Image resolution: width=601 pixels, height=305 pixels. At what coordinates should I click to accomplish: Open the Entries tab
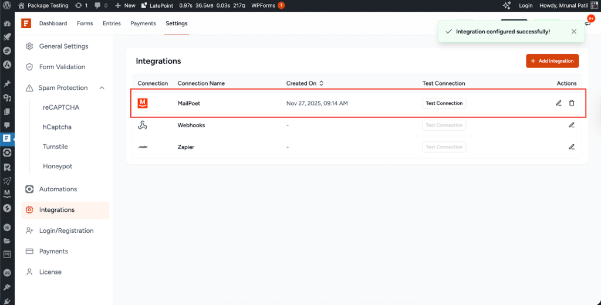112,23
